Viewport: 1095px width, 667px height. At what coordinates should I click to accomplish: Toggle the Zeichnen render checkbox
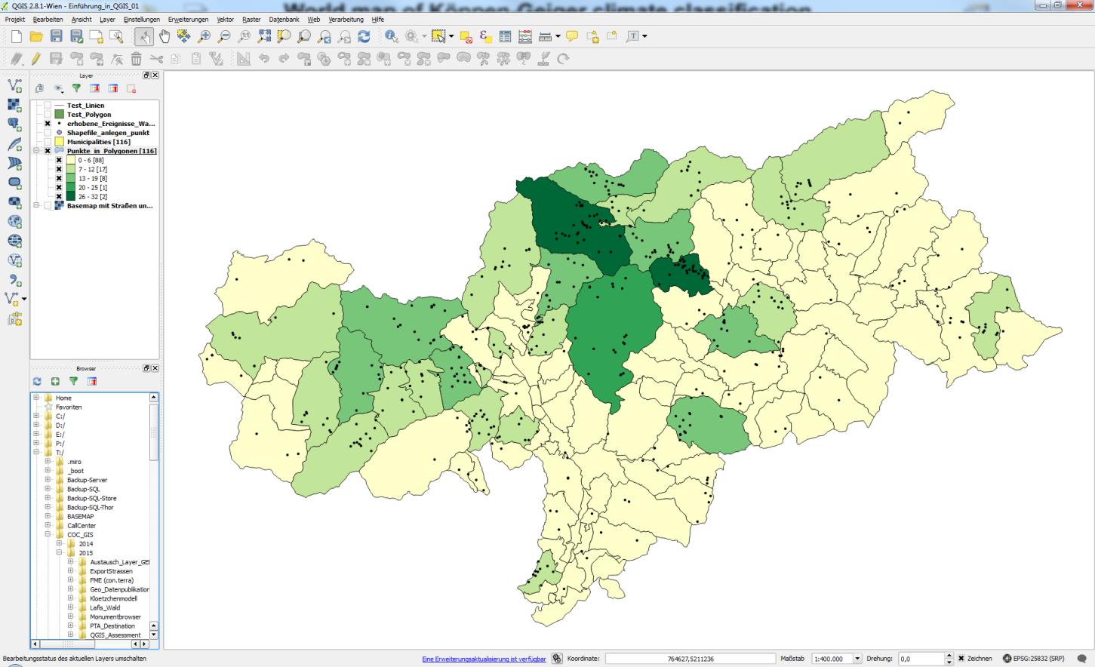click(x=961, y=659)
